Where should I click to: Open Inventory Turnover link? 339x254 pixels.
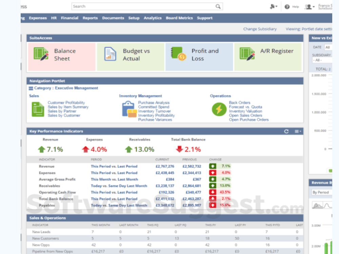tap(154, 111)
